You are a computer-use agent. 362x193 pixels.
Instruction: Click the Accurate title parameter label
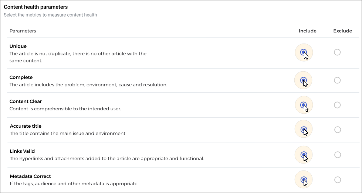click(26, 126)
